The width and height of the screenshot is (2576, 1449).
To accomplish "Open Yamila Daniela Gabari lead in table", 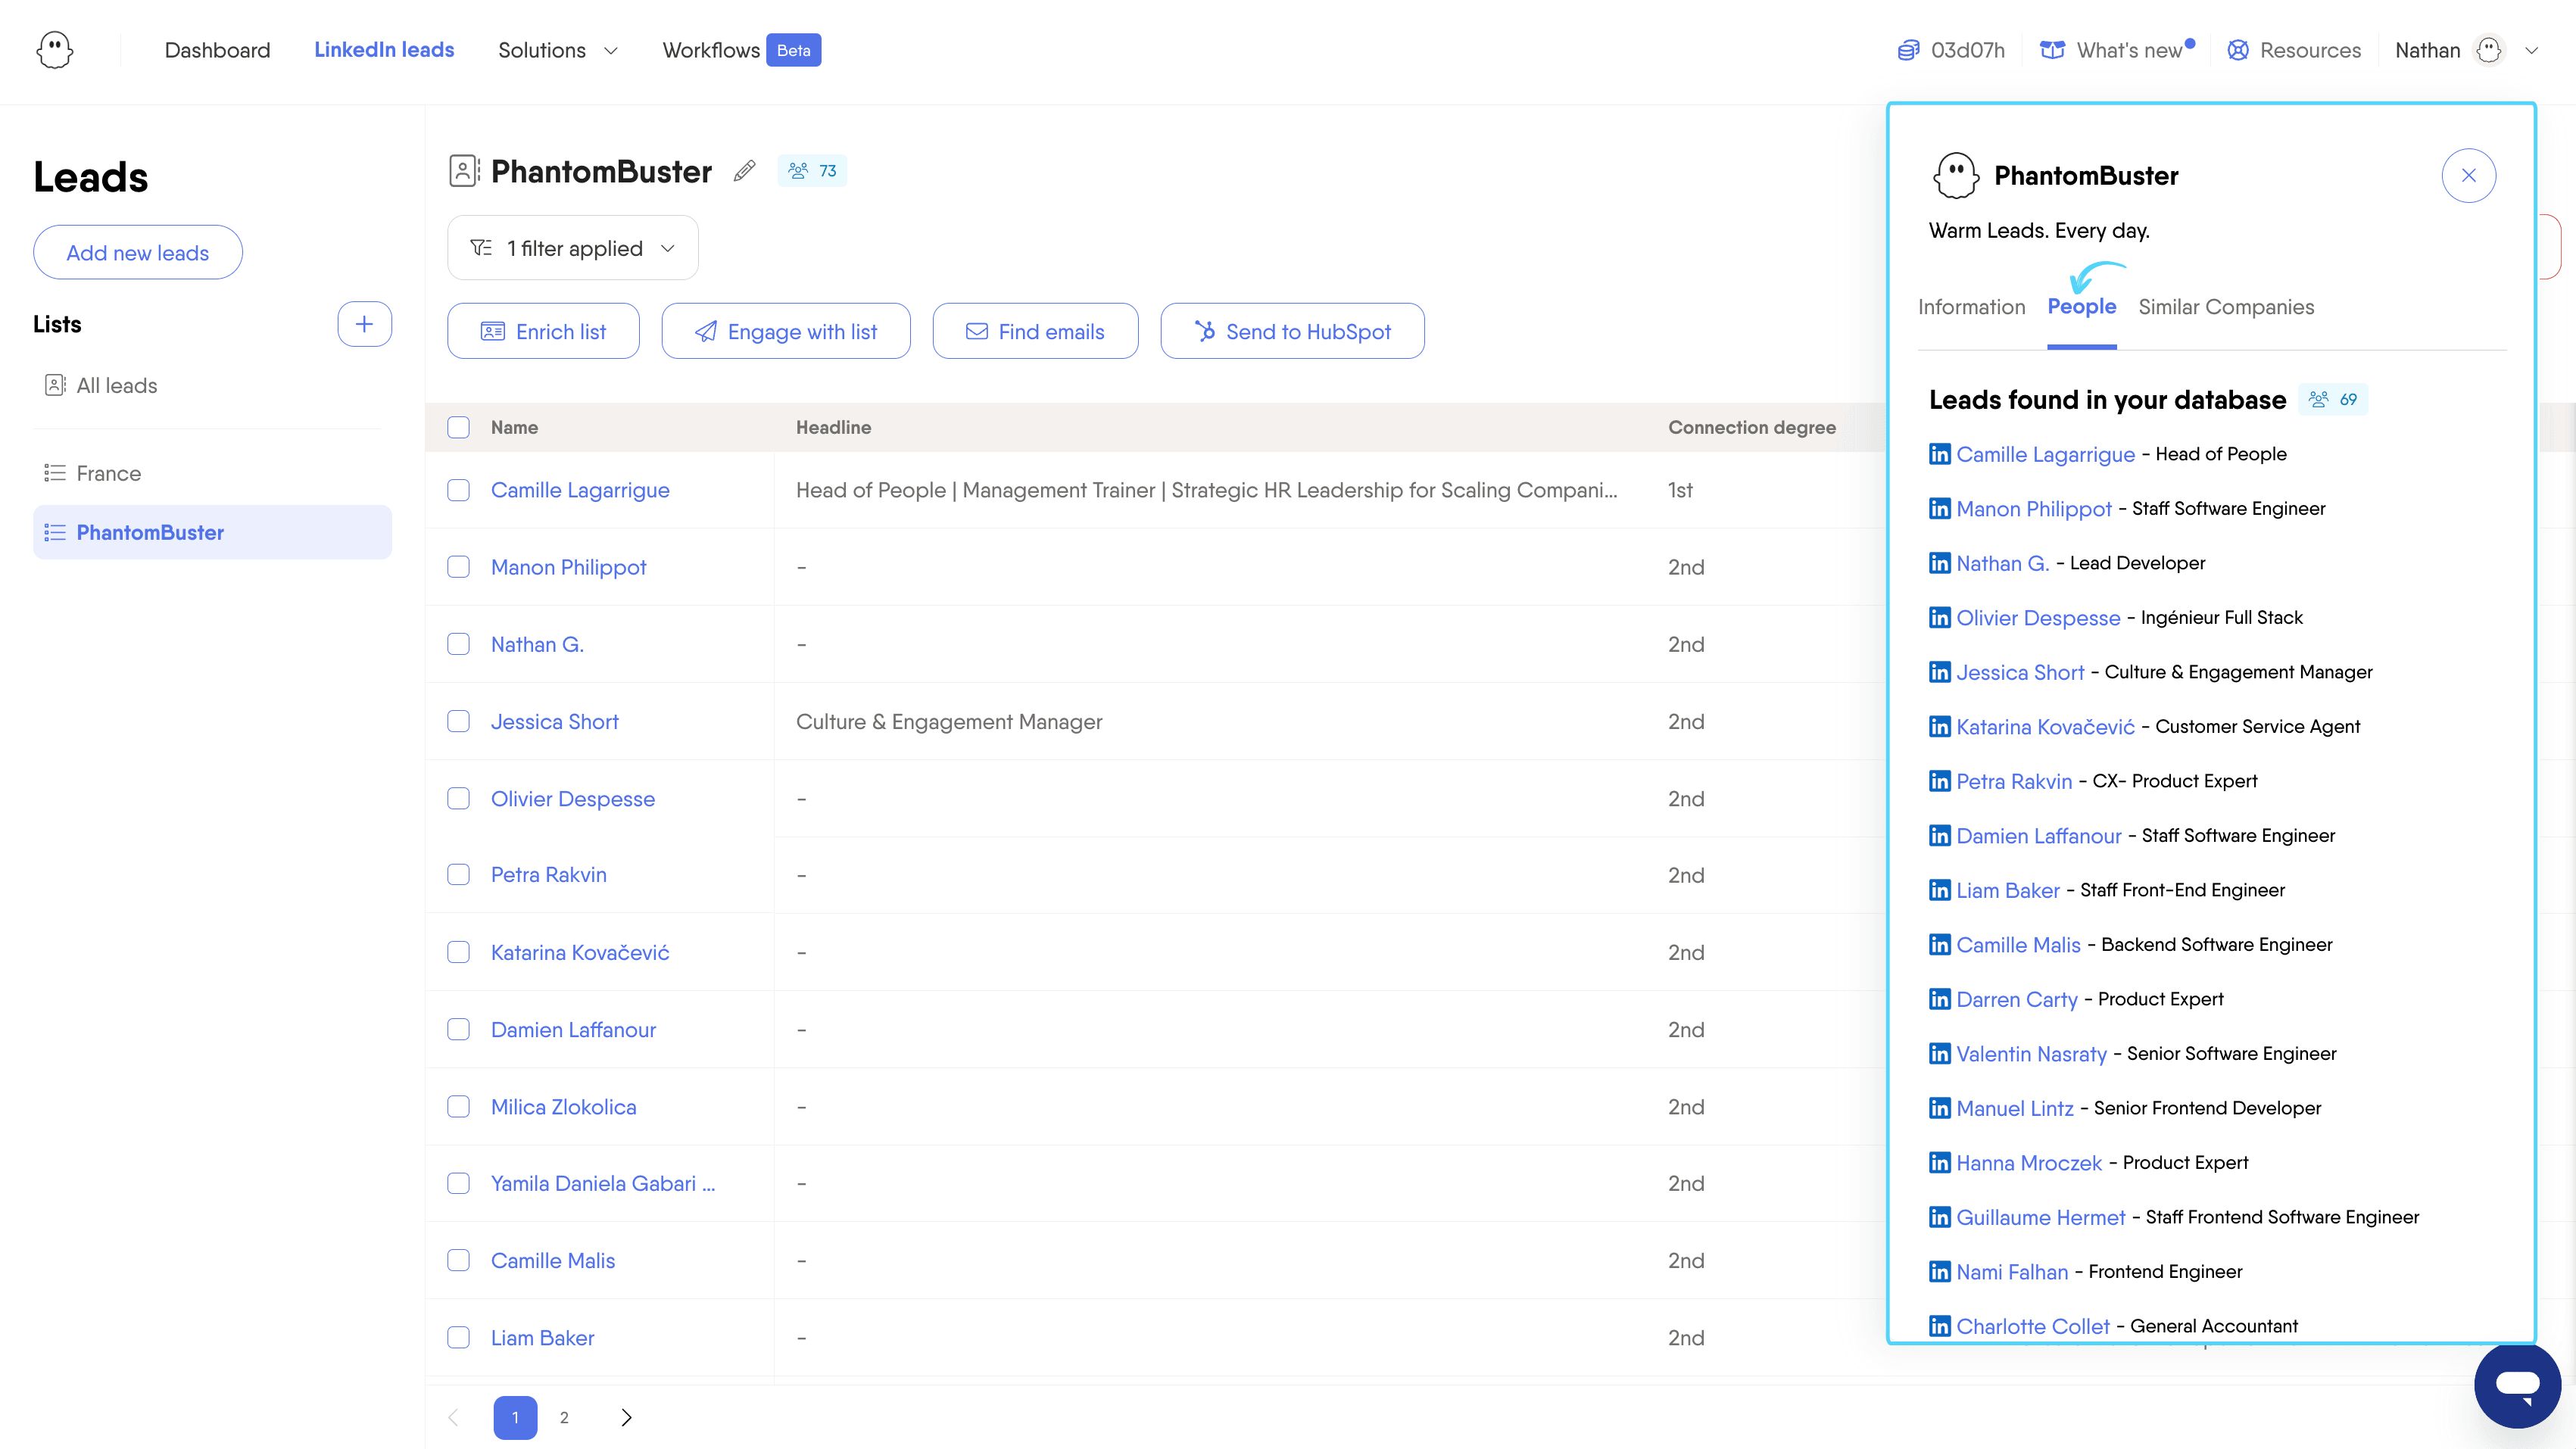I will click(x=603, y=1184).
